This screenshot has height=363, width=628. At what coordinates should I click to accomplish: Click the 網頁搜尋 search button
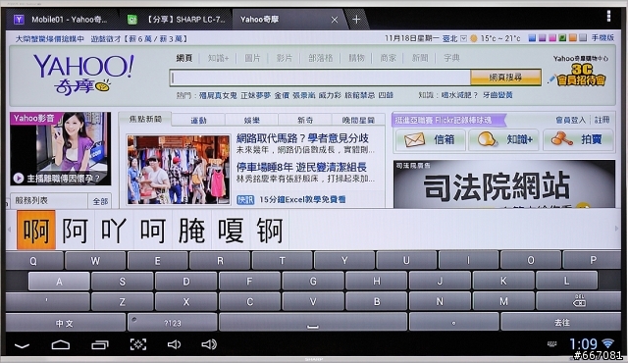pos(506,78)
